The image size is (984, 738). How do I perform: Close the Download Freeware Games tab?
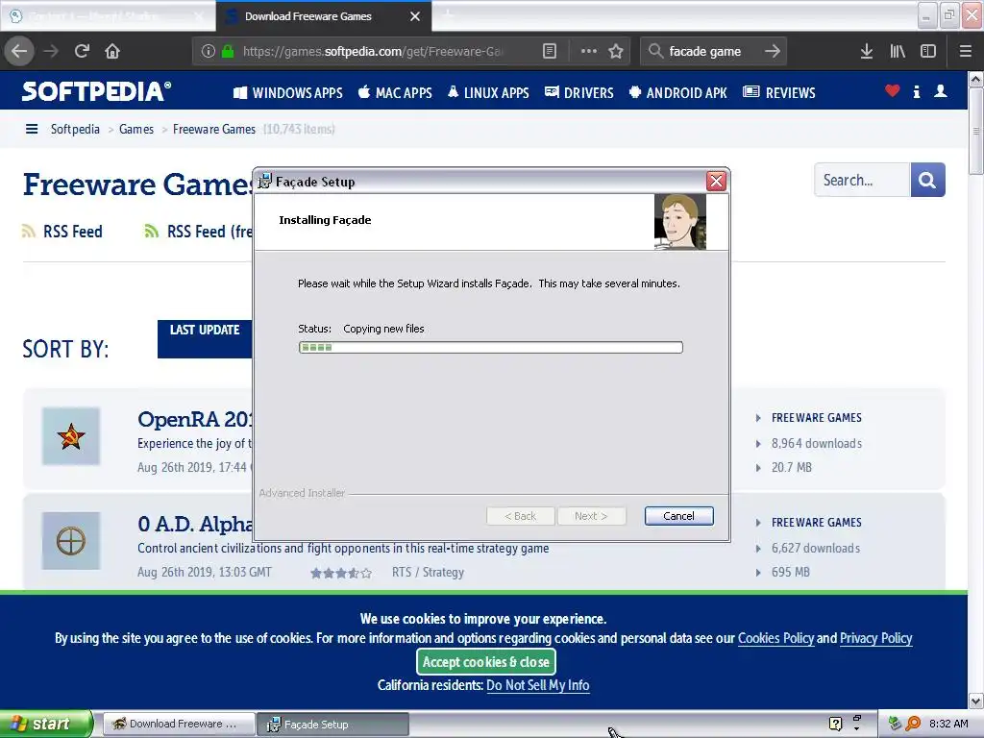point(415,17)
